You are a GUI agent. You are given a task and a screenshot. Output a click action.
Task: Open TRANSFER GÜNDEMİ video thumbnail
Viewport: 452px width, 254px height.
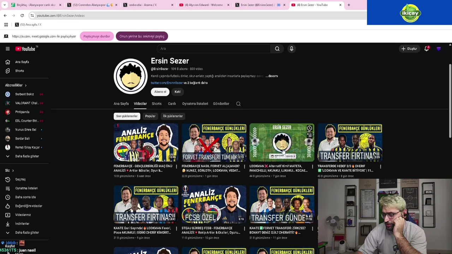coord(282,205)
